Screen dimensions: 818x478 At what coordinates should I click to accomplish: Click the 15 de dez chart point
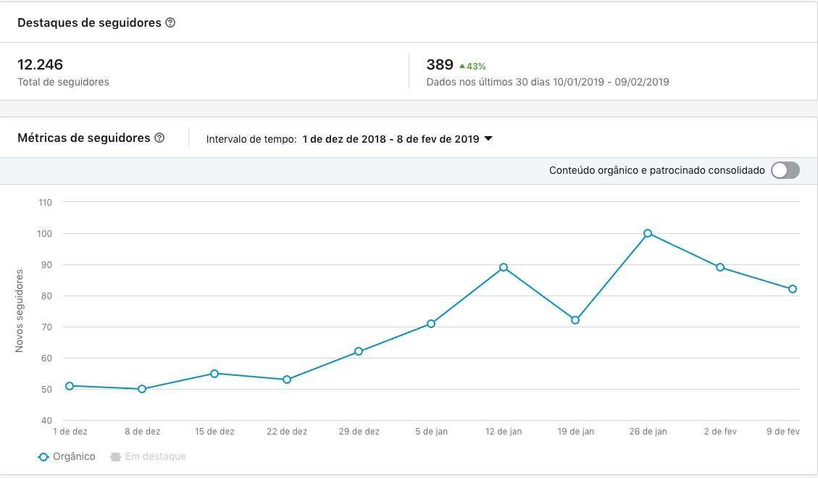(214, 374)
